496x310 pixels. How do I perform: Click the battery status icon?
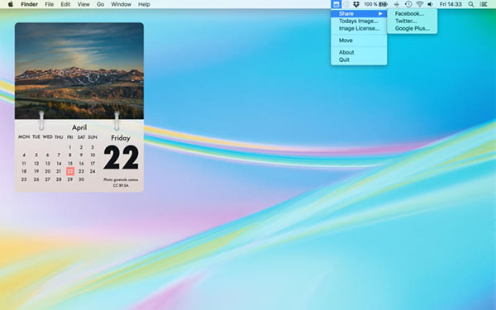click(384, 4)
